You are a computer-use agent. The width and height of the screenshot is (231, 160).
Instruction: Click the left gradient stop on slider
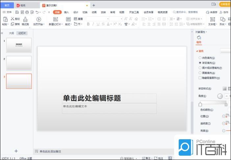pos(200,104)
